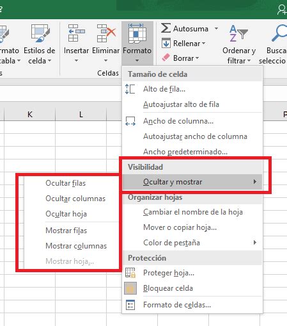
Task: Select Mostrar filas in submenu
Action: point(71,231)
